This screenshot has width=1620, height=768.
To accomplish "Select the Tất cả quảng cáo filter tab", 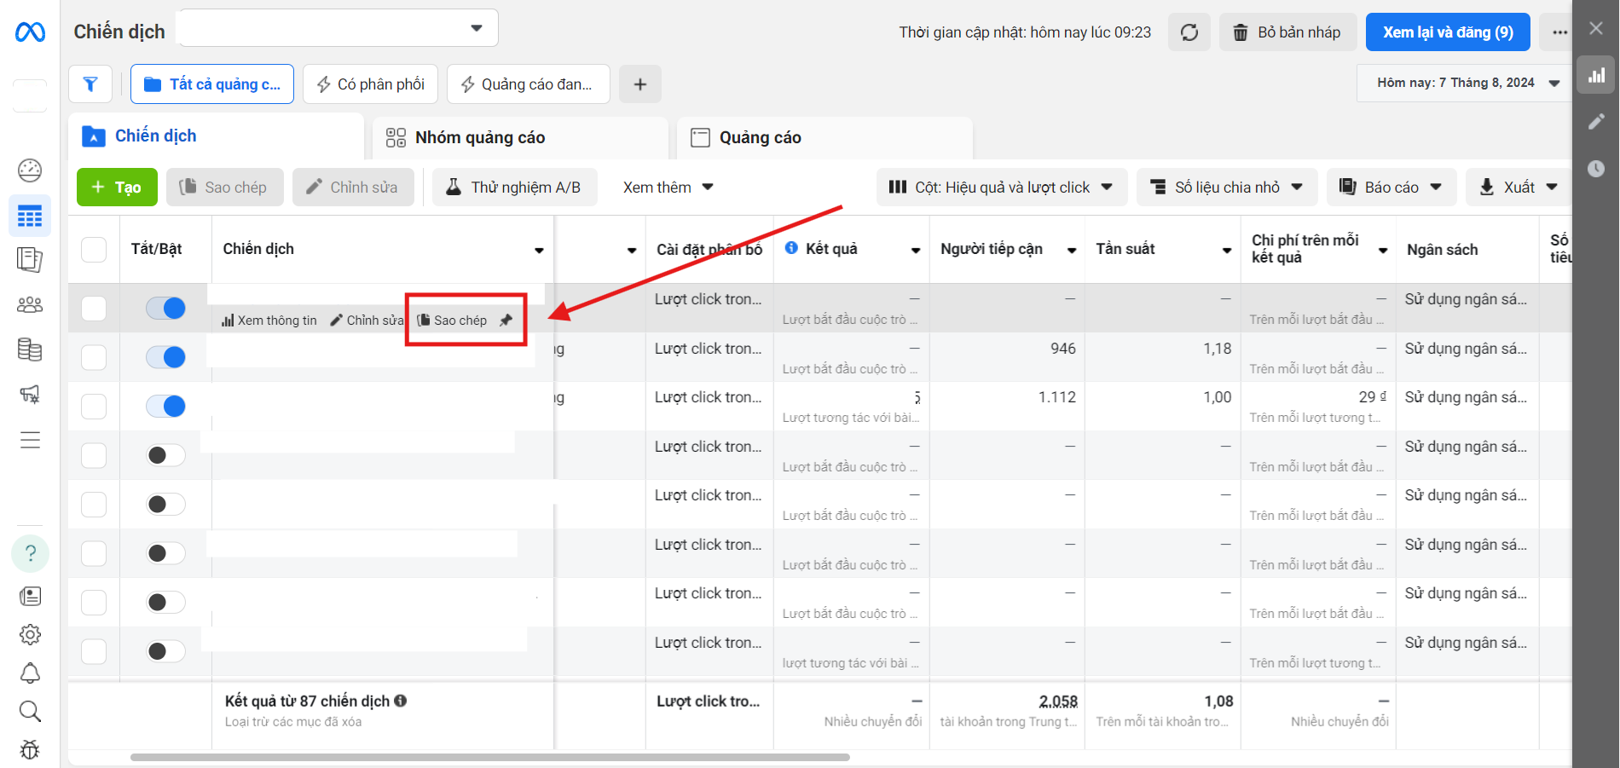I will pos(212,84).
